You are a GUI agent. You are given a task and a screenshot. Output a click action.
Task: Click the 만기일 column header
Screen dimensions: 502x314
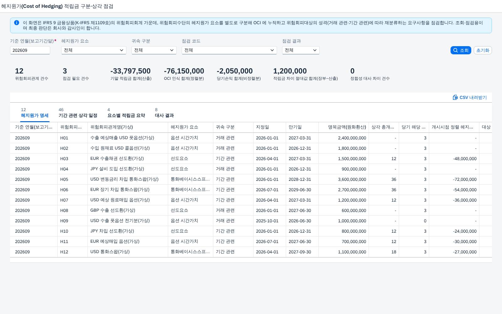click(x=302, y=127)
